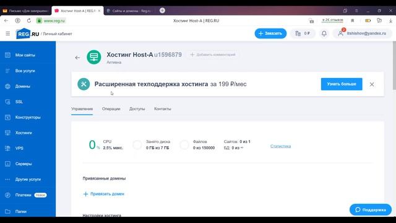Switch to the Сайты и домены browser tab
Viewport: 396px width, 223px height.
click(x=129, y=11)
